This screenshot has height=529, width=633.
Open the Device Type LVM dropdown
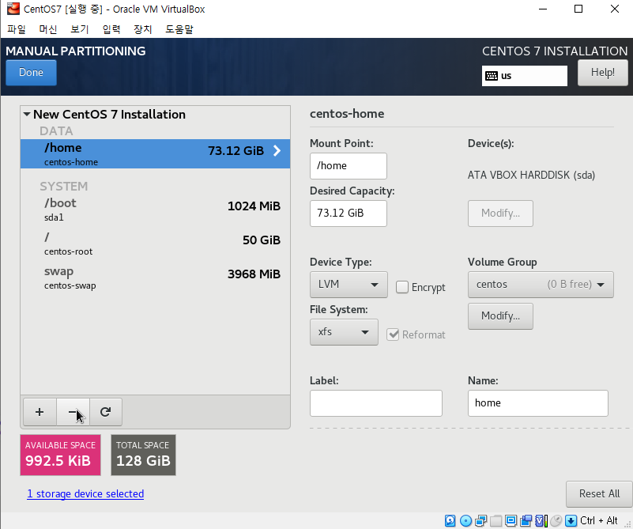pos(349,285)
